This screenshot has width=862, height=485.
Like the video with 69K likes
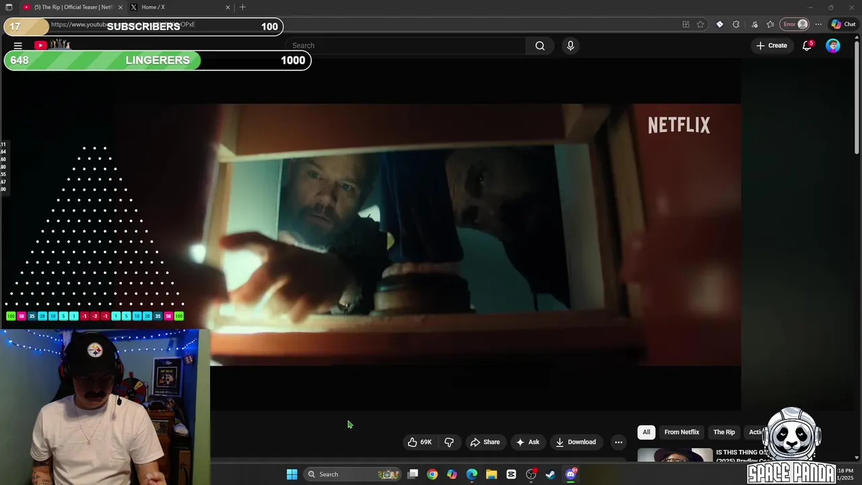coord(420,442)
